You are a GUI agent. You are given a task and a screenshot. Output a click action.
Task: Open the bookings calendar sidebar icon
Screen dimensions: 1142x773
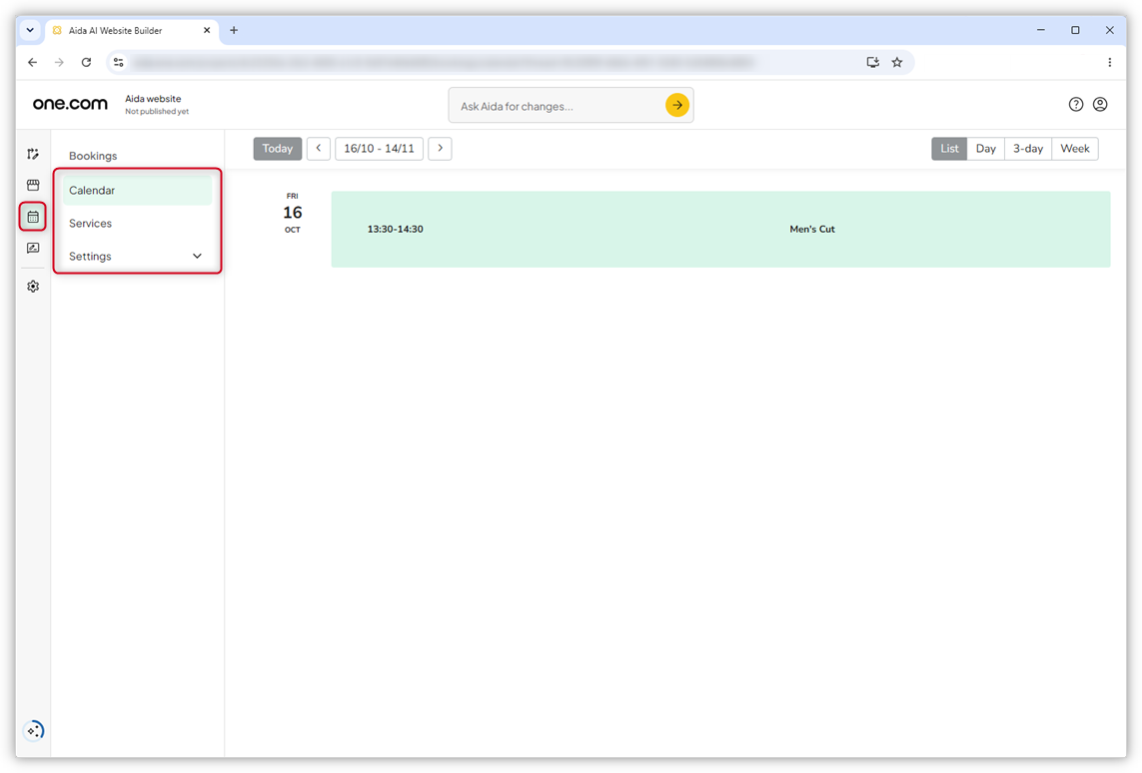[33, 216]
